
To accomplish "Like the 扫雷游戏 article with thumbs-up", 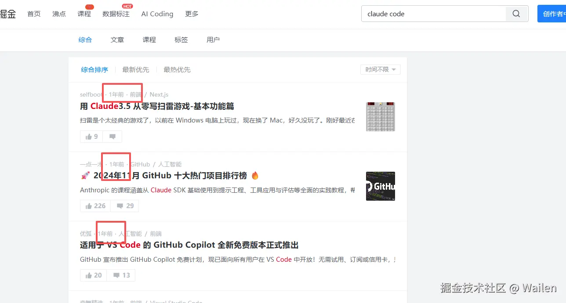I will tap(91, 137).
